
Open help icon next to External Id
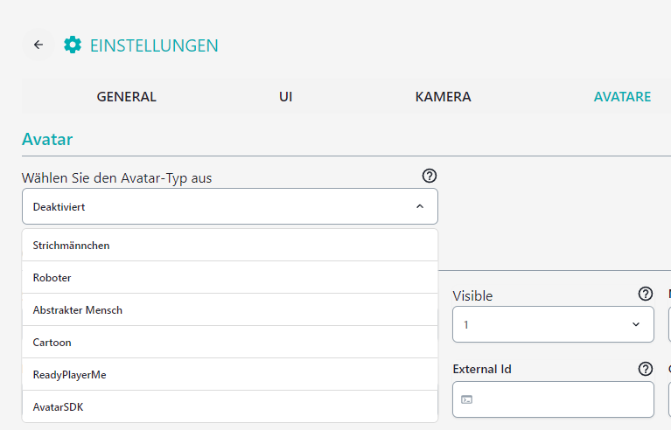(x=646, y=369)
